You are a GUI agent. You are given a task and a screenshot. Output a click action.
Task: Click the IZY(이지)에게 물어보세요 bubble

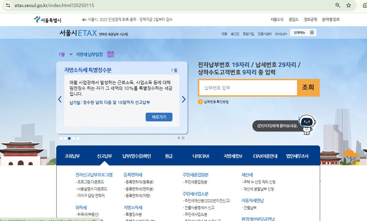tap(277, 126)
